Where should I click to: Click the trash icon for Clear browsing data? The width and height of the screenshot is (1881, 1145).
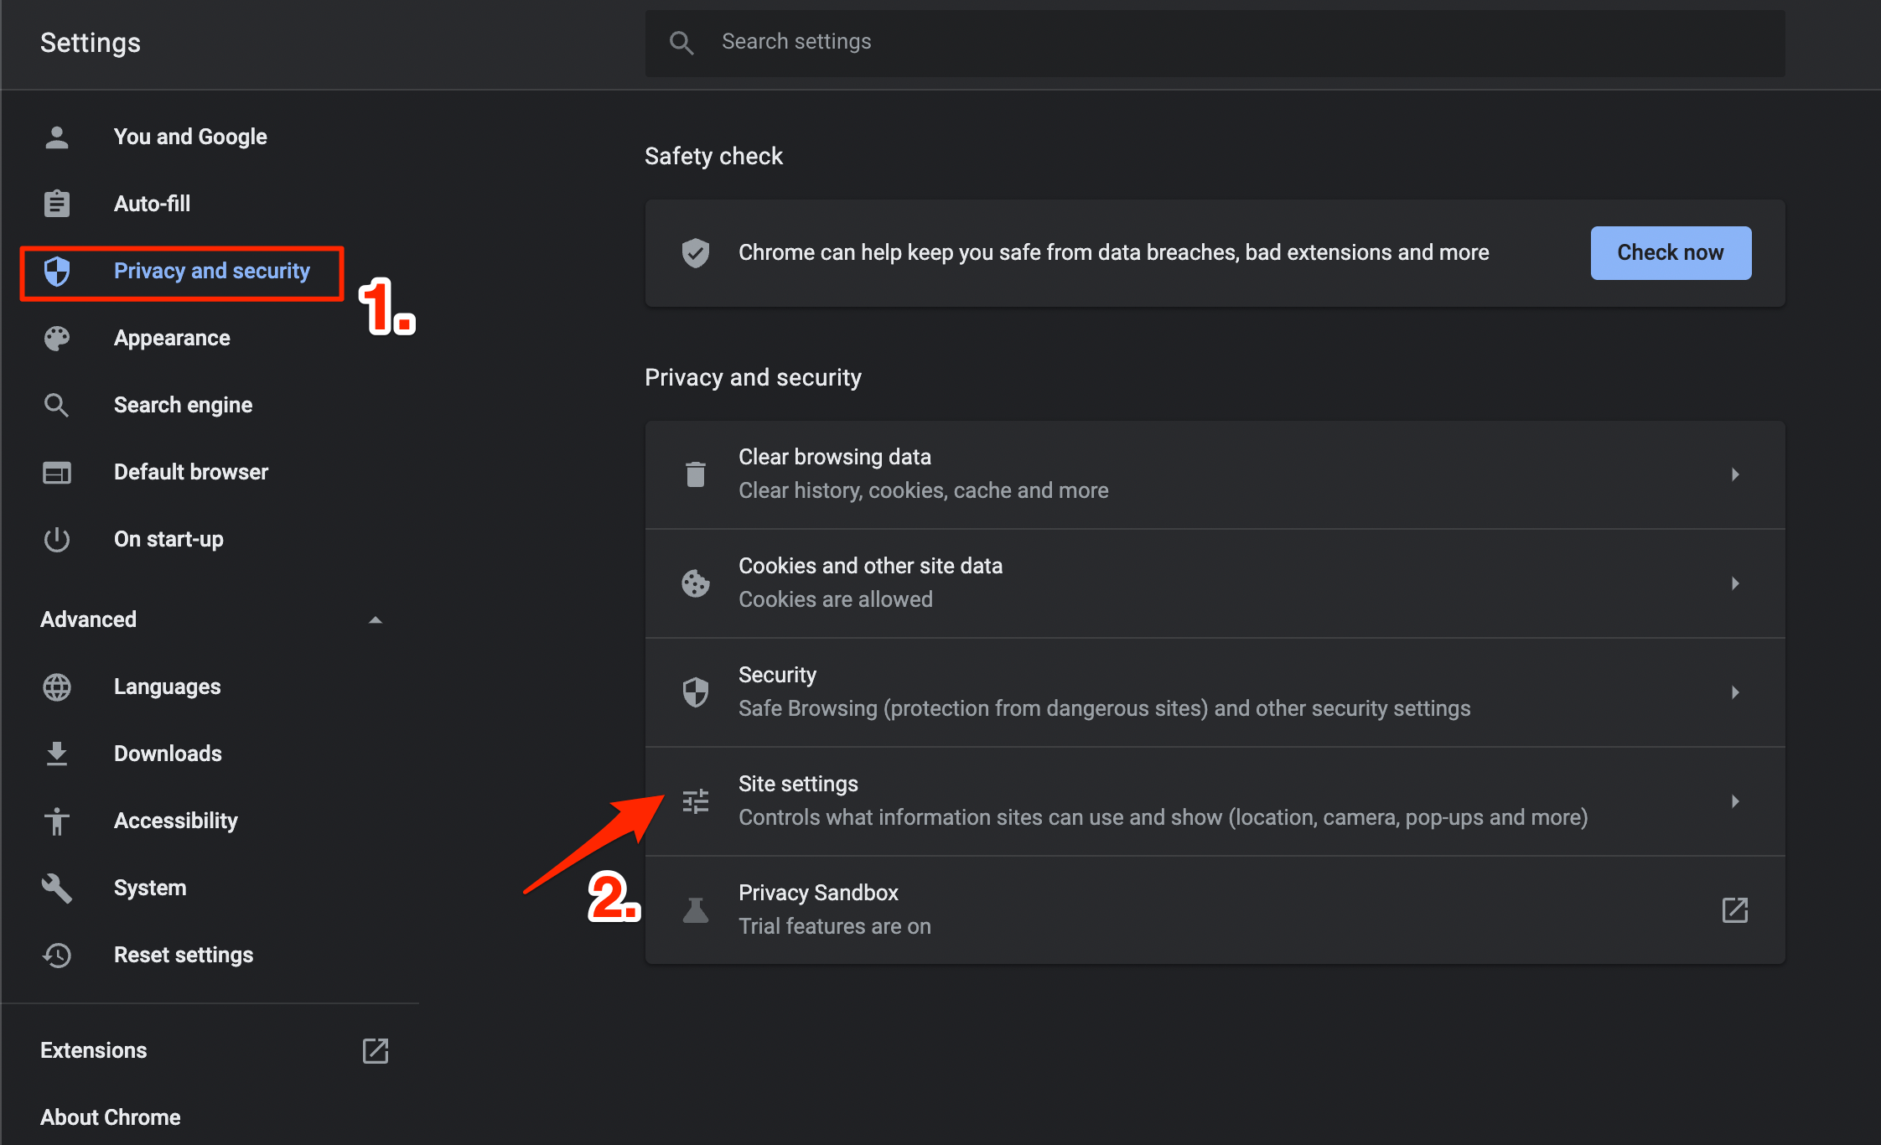pos(696,474)
